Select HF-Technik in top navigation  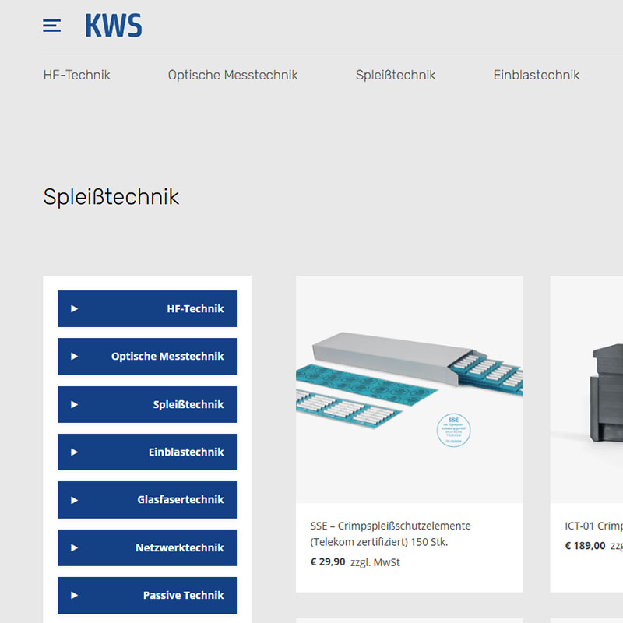[77, 76]
